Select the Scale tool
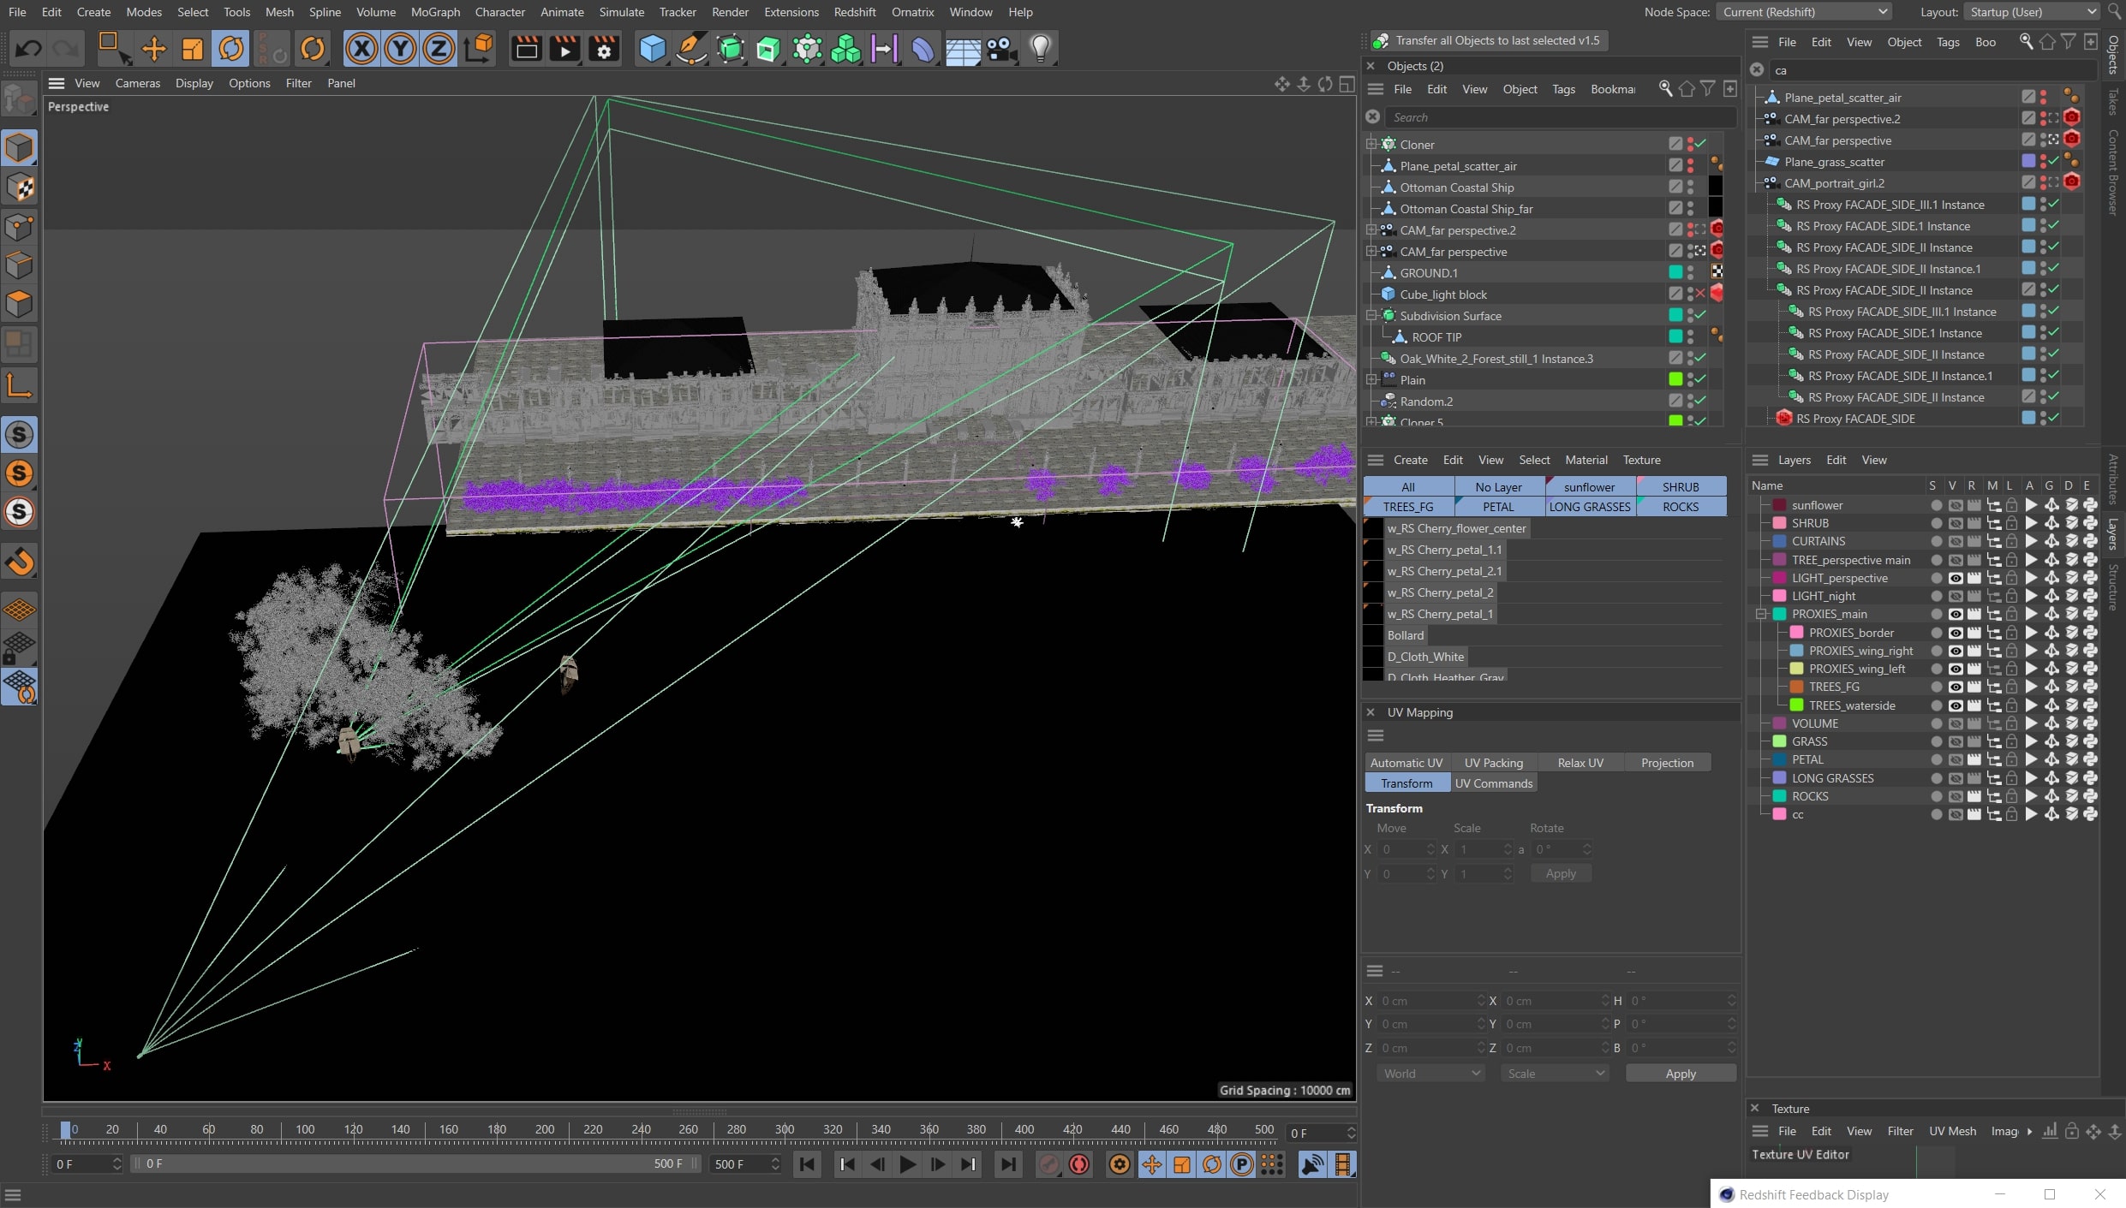 click(192, 48)
